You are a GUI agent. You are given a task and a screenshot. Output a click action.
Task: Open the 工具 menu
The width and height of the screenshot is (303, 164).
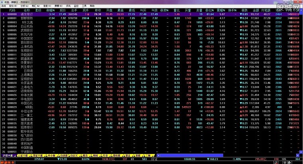point(85,6)
